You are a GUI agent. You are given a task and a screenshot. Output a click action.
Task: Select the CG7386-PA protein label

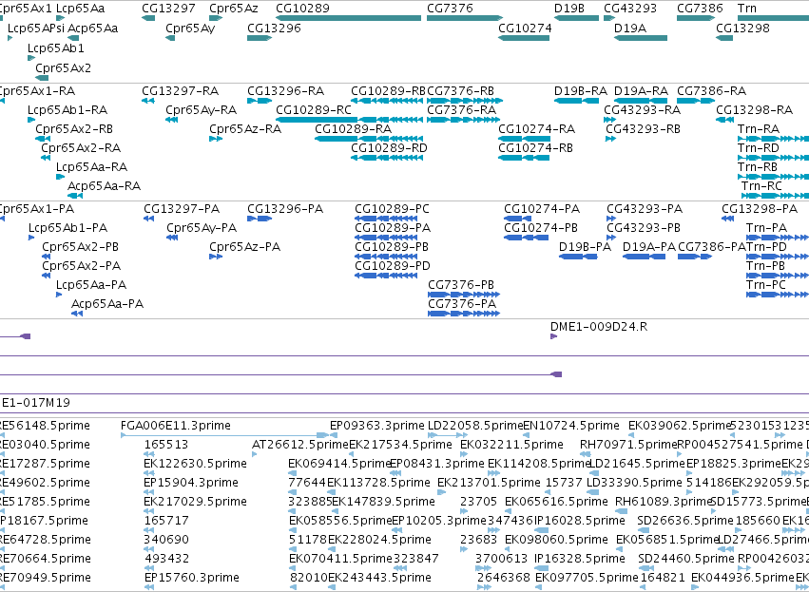pos(712,247)
